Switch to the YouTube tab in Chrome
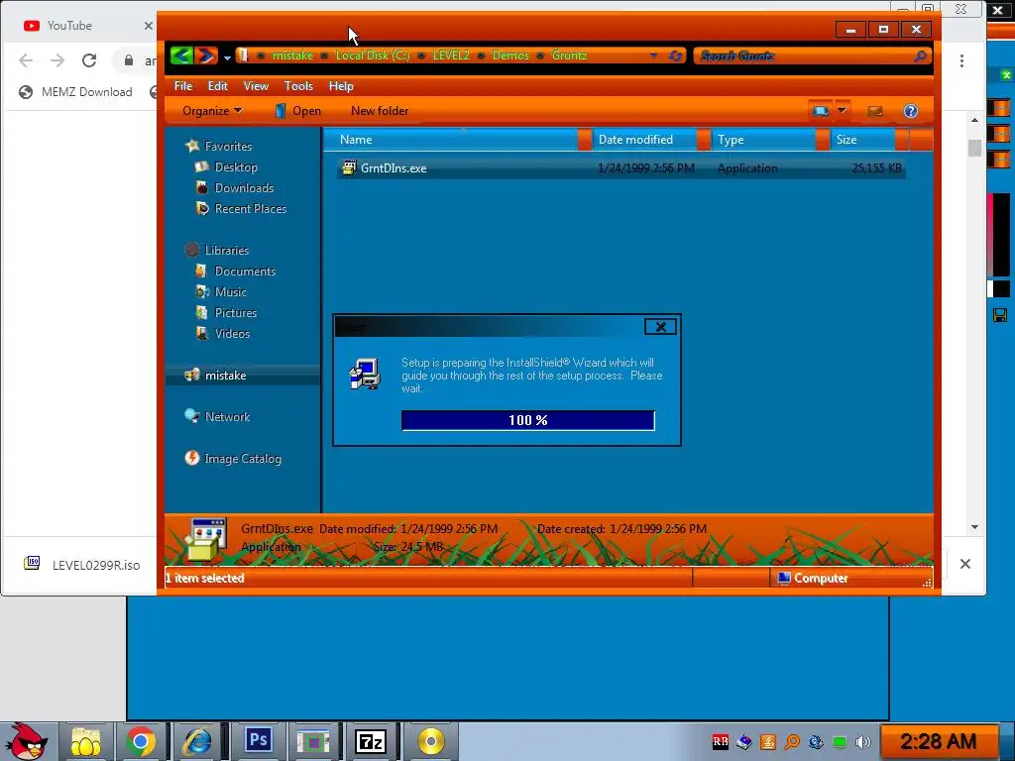The width and height of the screenshot is (1015, 761). point(68,26)
